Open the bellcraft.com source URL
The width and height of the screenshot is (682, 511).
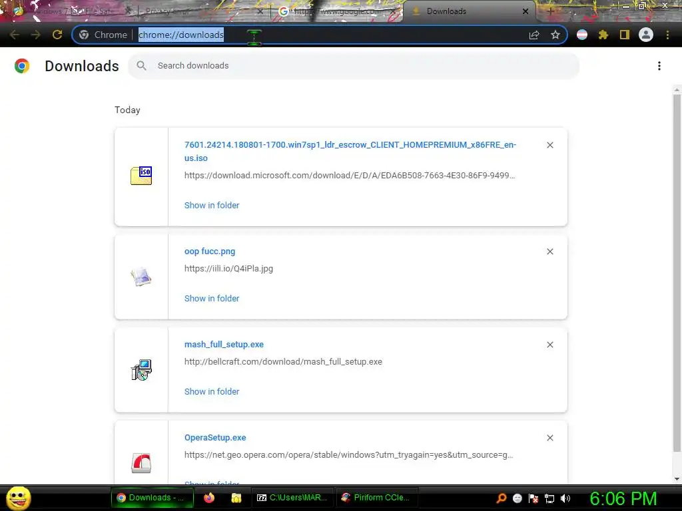click(x=283, y=362)
